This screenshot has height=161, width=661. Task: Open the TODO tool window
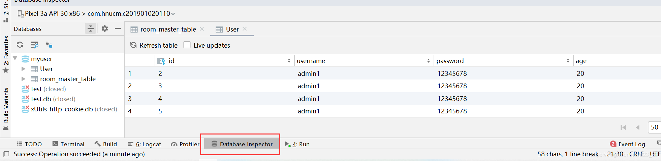29,144
